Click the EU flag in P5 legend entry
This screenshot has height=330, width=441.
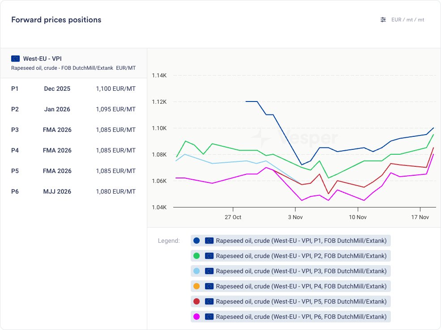[x=209, y=301]
